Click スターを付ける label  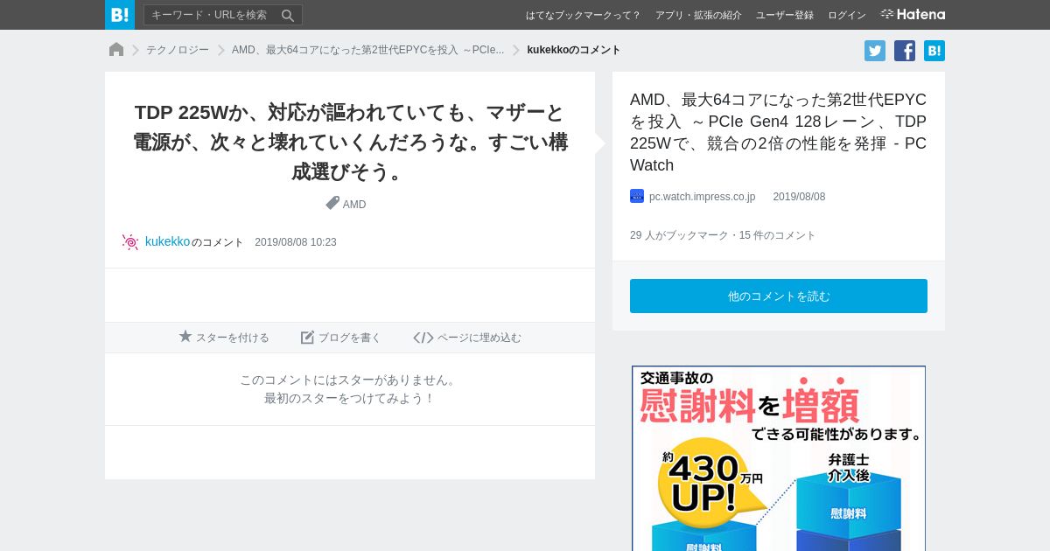click(x=233, y=338)
